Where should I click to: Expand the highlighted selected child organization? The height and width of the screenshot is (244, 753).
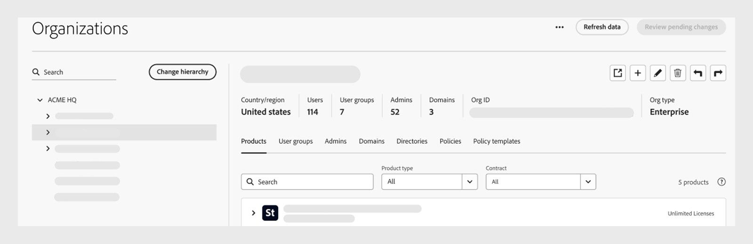[48, 132]
